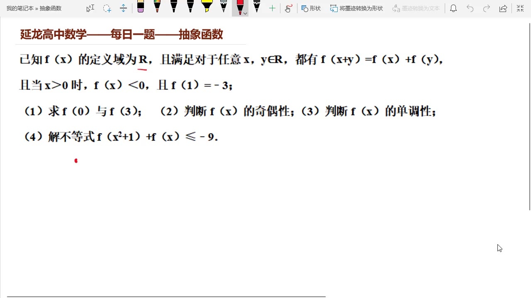The image size is (531, 298).
Task: Open red pen options dropdown arrow
Action: [245, 14]
